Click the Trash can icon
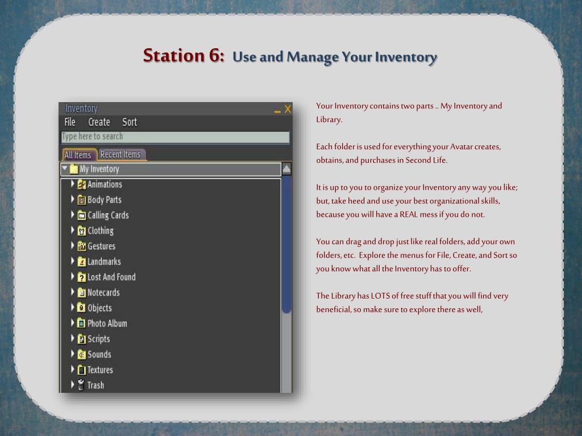 (x=81, y=385)
